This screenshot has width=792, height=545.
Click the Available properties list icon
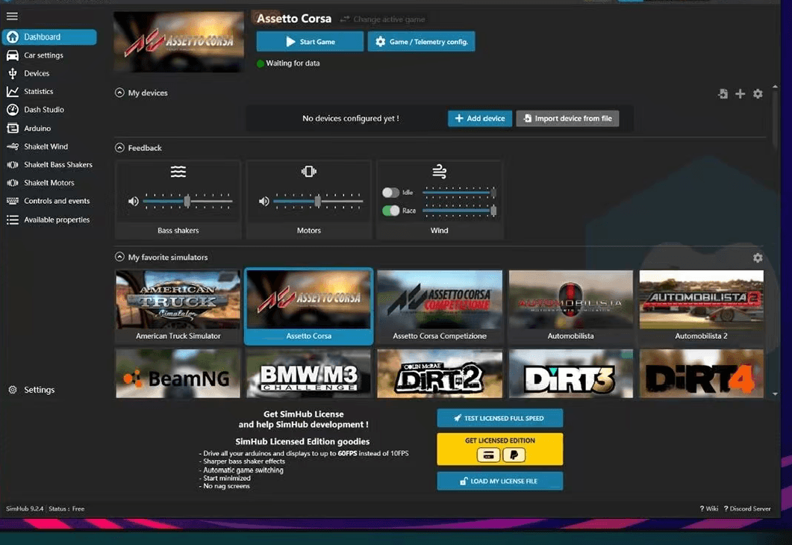[x=13, y=219]
